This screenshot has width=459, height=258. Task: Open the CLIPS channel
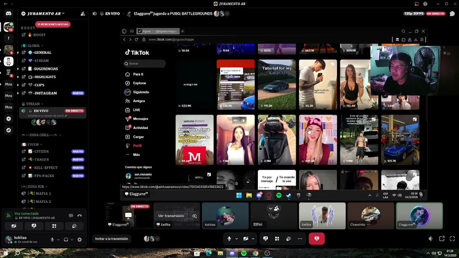tap(53, 85)
